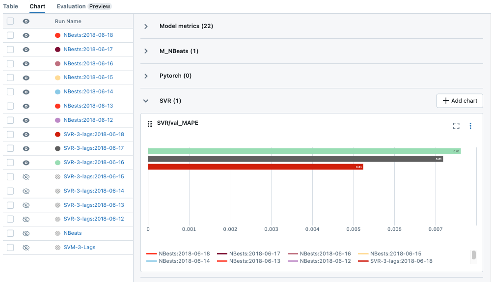
Task: Show the hidden SVM-3-Lags run
Action: tap(26, 248)
